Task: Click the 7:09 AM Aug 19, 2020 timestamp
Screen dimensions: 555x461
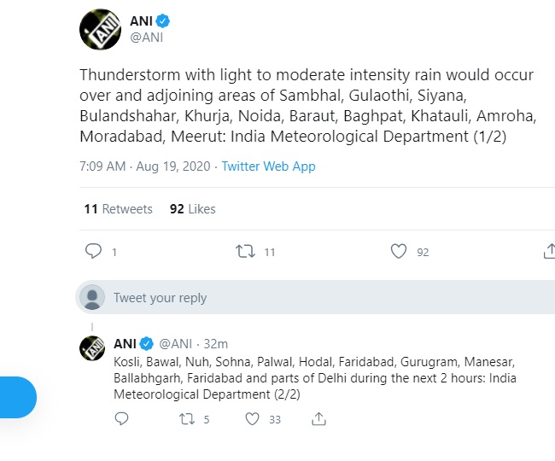Action: click(145, 166)
